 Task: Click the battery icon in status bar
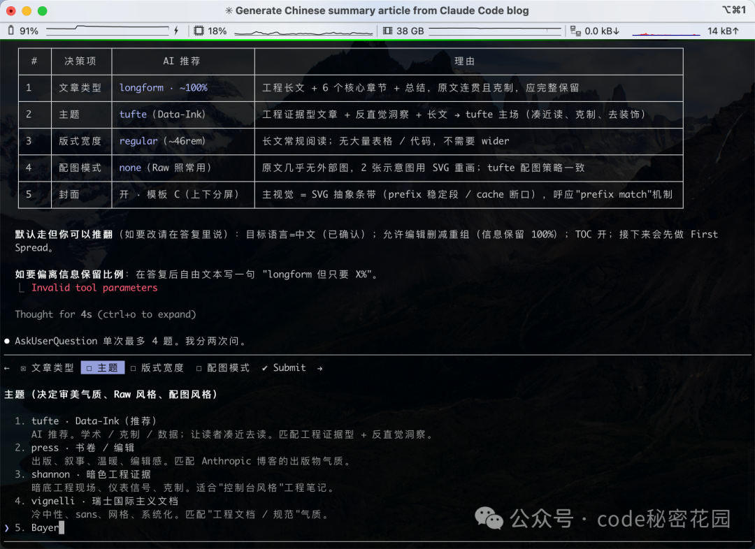pyautogui.click(x=10, y=31)
